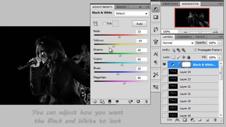Show Layer 21 visibility
The image size is (226, 127).
pos(164,94)
